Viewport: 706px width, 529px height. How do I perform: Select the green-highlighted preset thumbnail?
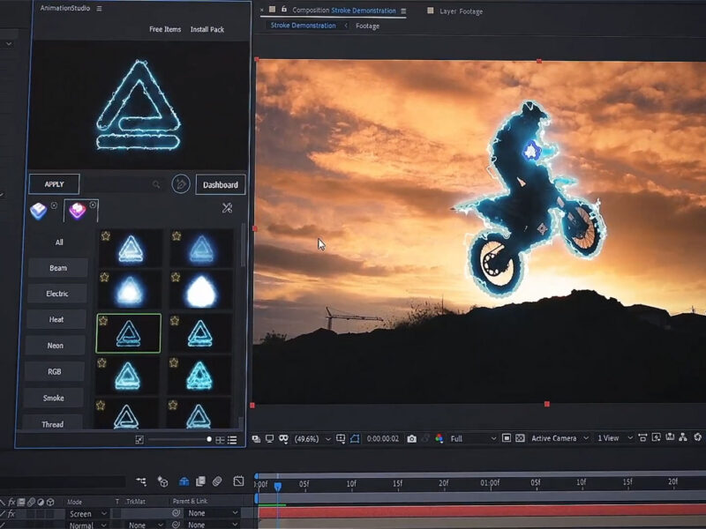click(128, 333)
